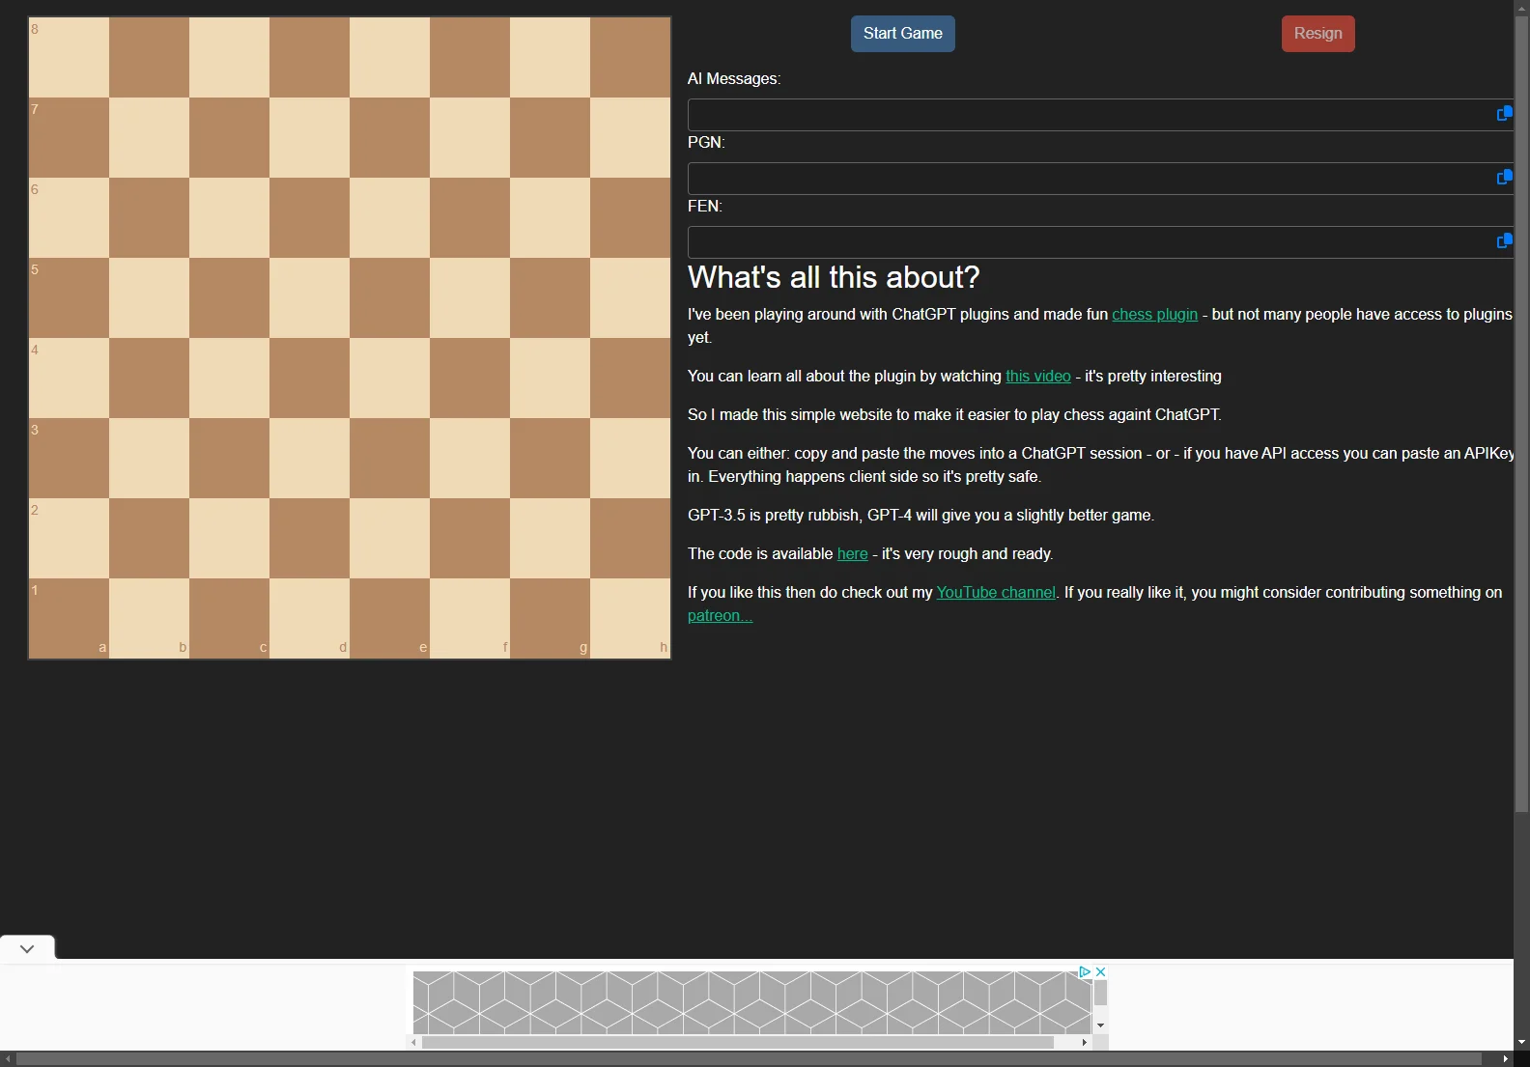Click the ad's scroll-down arrow
The height and width of the screenshot is (1067, 1530).
tap(1100, 1025)
